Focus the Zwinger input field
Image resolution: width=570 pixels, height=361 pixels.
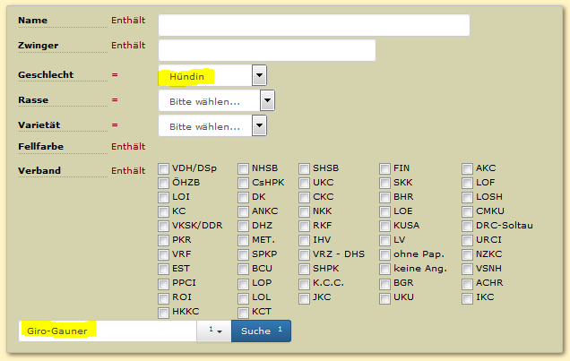point(266,50)
